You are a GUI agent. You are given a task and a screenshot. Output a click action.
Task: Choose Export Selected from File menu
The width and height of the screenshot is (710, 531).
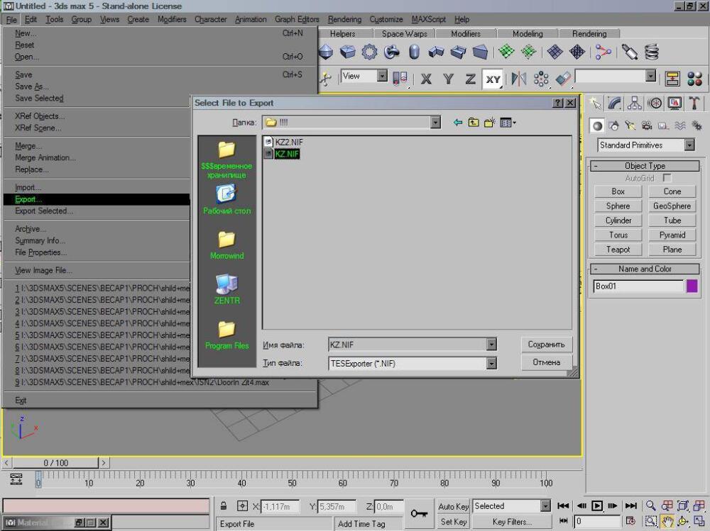pos(43,211)
